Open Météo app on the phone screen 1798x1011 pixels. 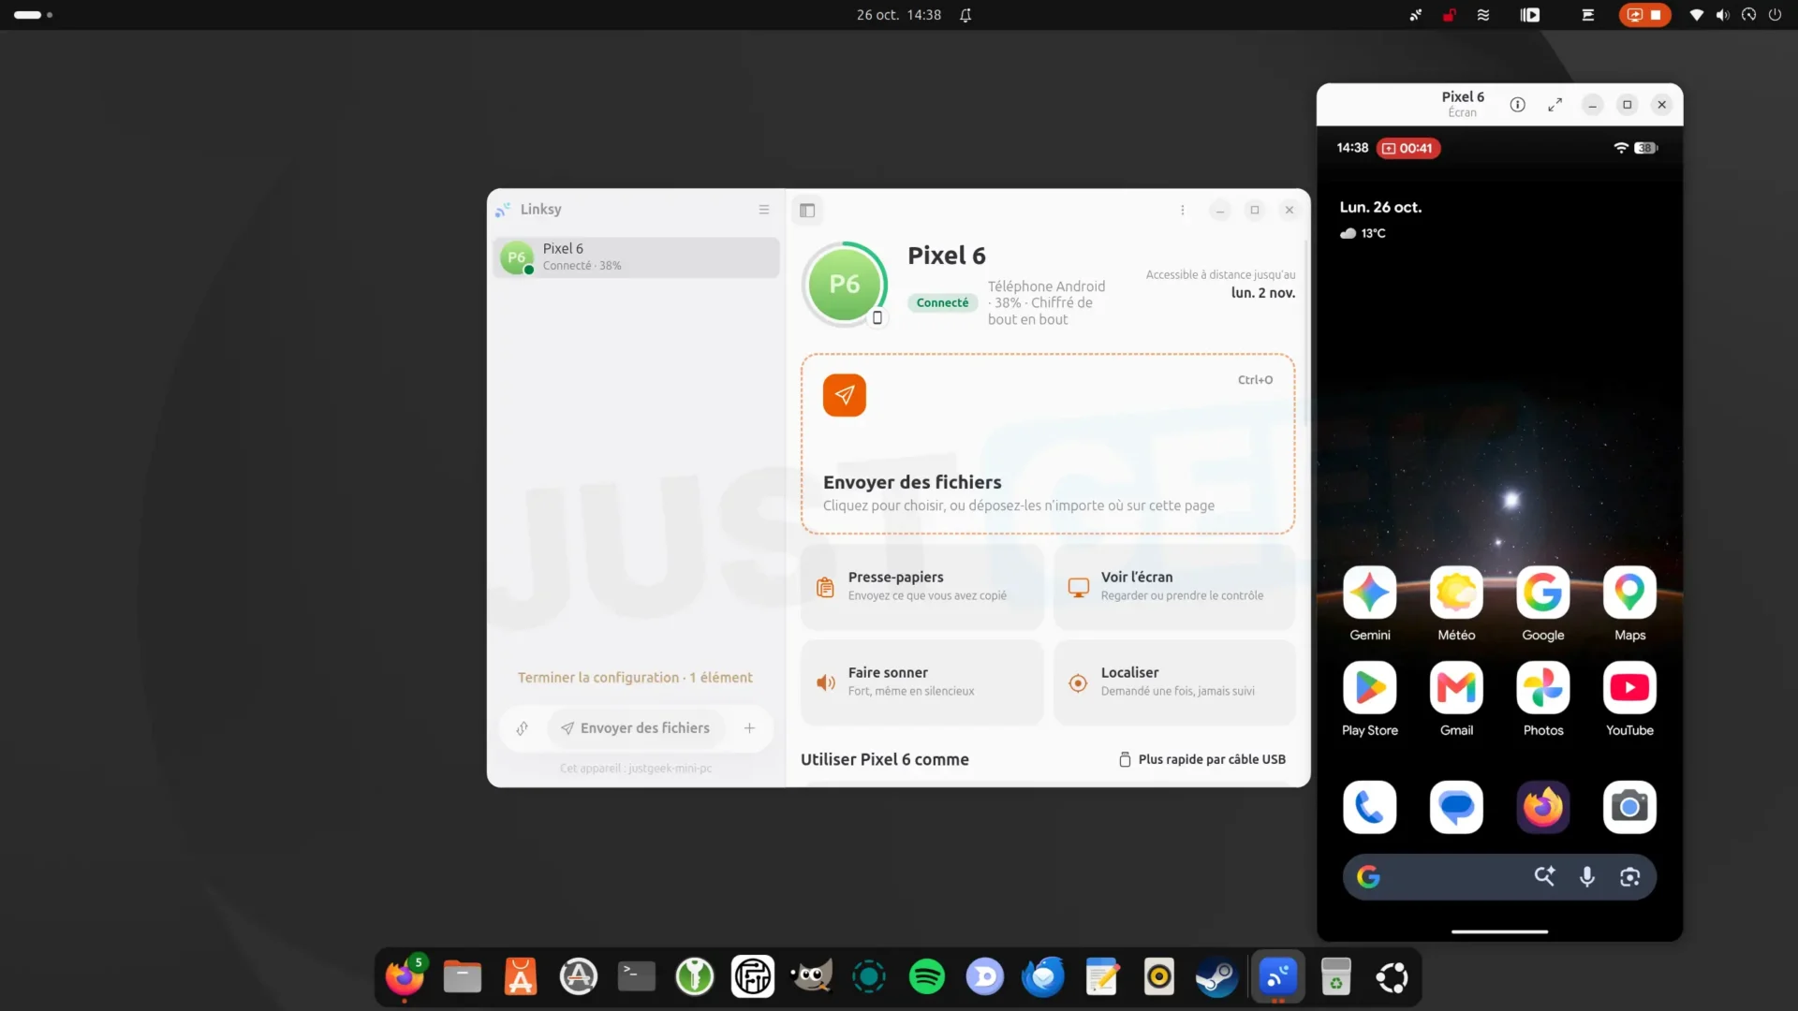1456,604
